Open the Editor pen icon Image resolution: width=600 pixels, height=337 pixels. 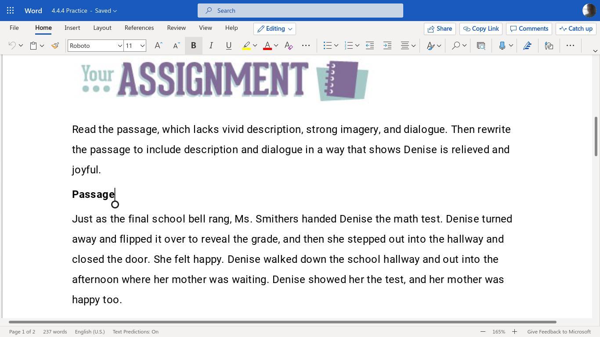528,46
